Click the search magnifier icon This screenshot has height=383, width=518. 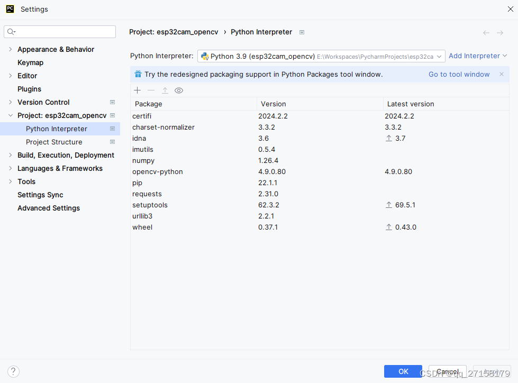(11, 32)
